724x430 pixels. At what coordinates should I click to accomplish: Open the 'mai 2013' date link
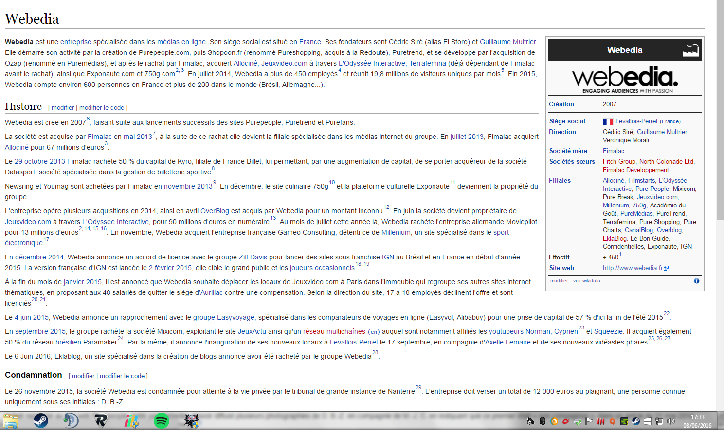138,137
